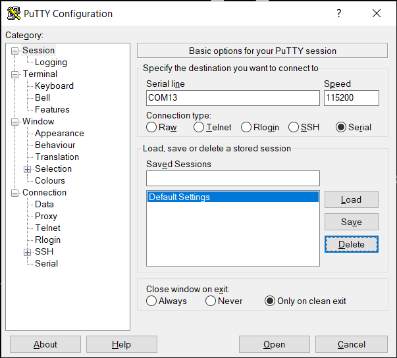Open the Keyboard category
This screenshot has width=397, height=358.
[x=54, y=86]
